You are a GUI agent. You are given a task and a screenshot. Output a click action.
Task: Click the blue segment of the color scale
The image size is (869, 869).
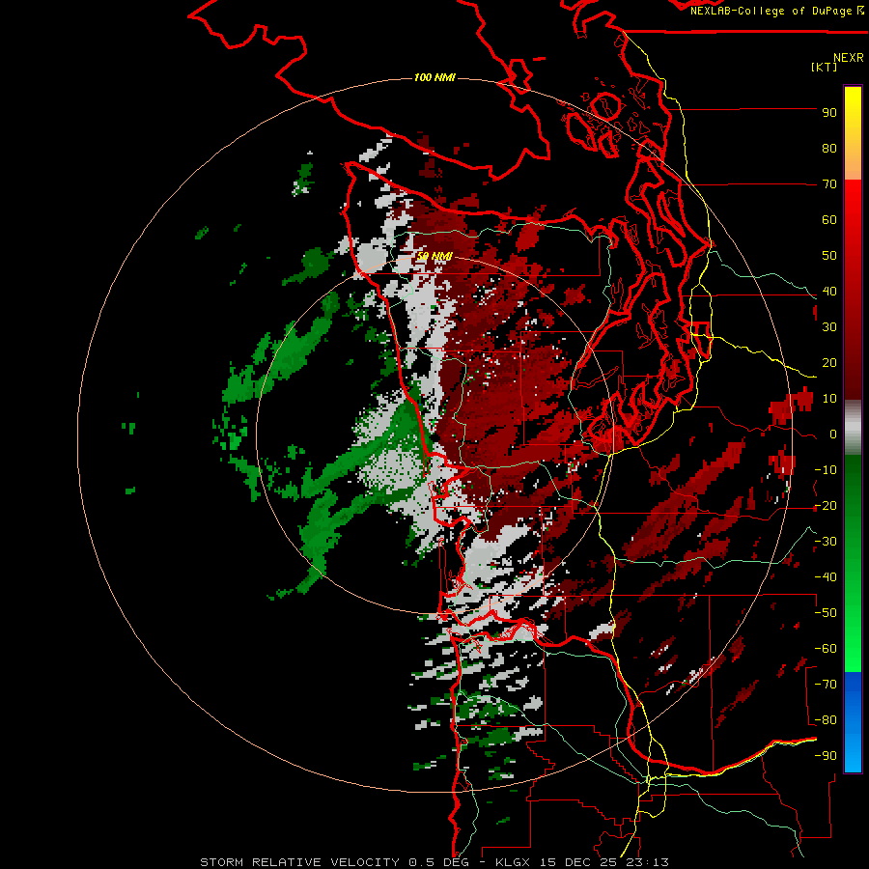[x=853, y=722]
